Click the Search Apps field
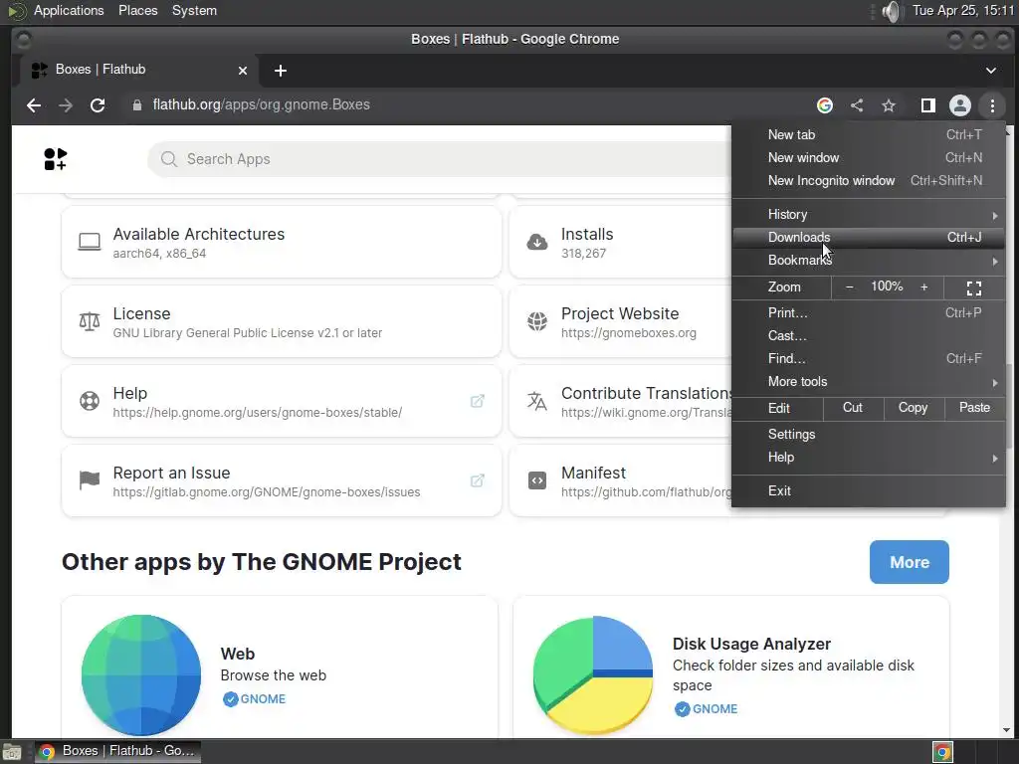This screenshot has height=764, width=1019. pyautogui.click(x=439, y=159)
